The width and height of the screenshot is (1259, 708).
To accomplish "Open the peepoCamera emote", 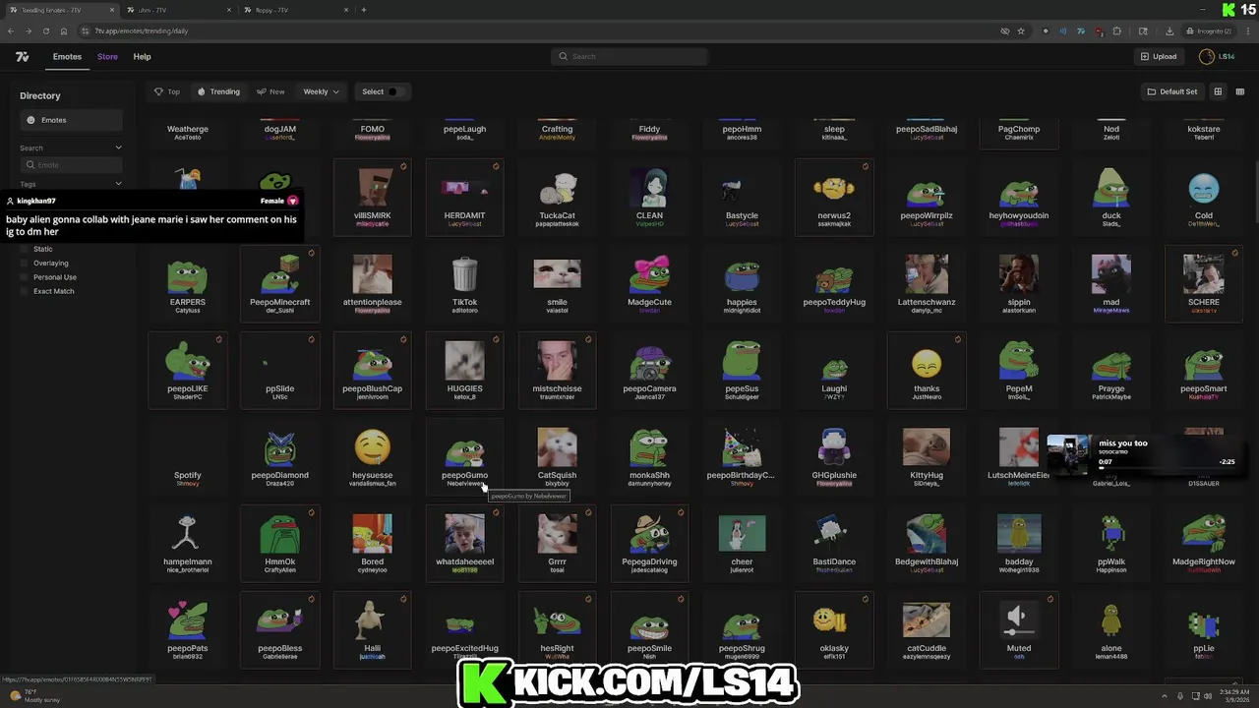I will click(649, 370).
